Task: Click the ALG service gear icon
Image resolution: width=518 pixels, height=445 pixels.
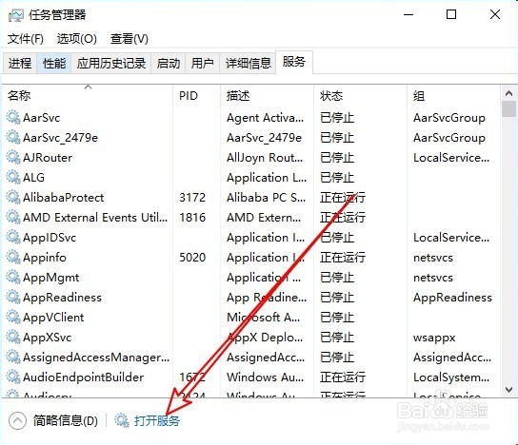Action: coord(13,178)
